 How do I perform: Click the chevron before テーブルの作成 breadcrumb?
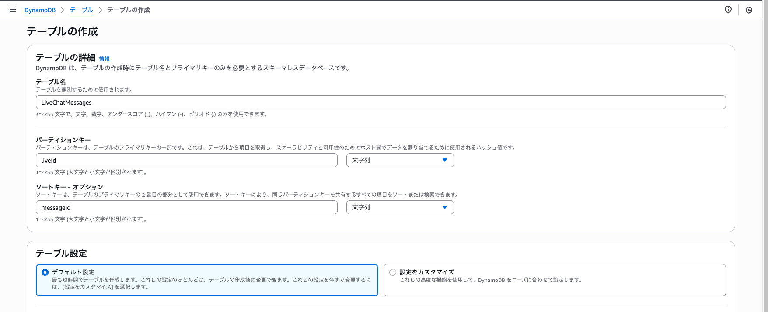point(100,10)
